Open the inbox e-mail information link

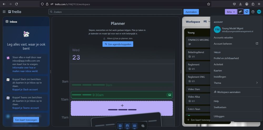pos(25,69)
